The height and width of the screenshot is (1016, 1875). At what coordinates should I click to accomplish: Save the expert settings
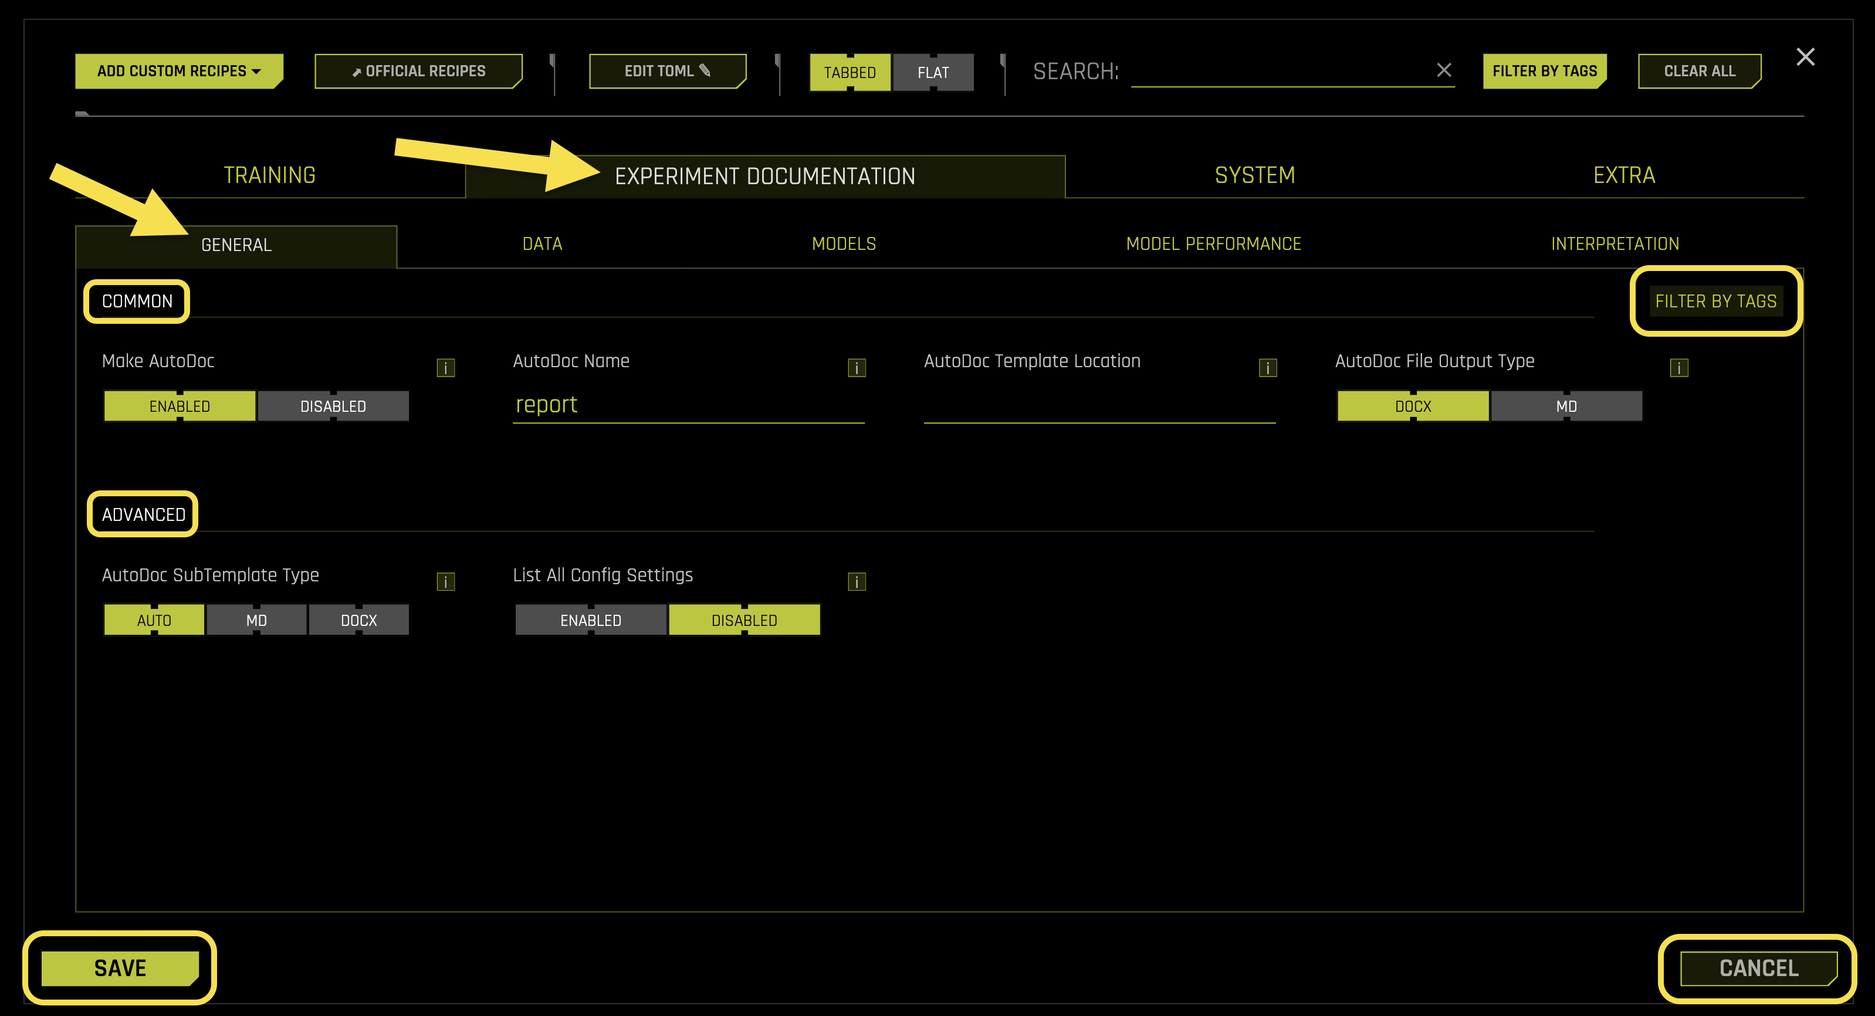120,968
